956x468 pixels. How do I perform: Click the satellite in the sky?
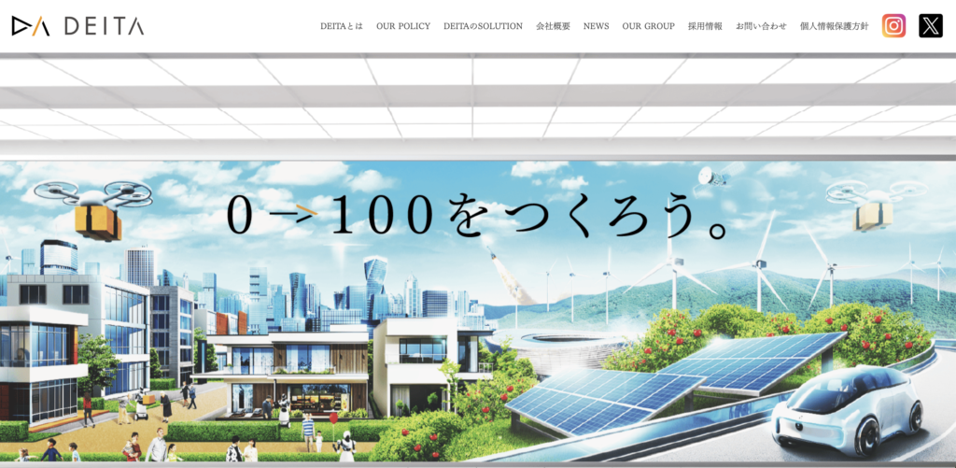tap(713, 176)
